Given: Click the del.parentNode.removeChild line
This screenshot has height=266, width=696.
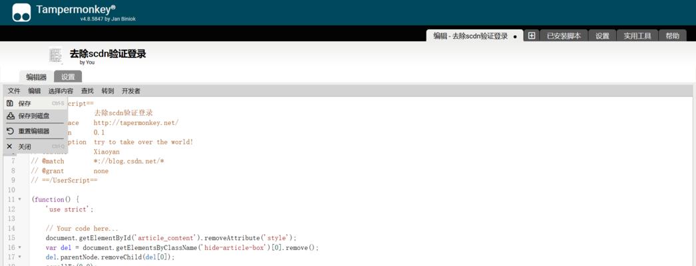Looking at the screenshot, I should click(x=110, y=257).
